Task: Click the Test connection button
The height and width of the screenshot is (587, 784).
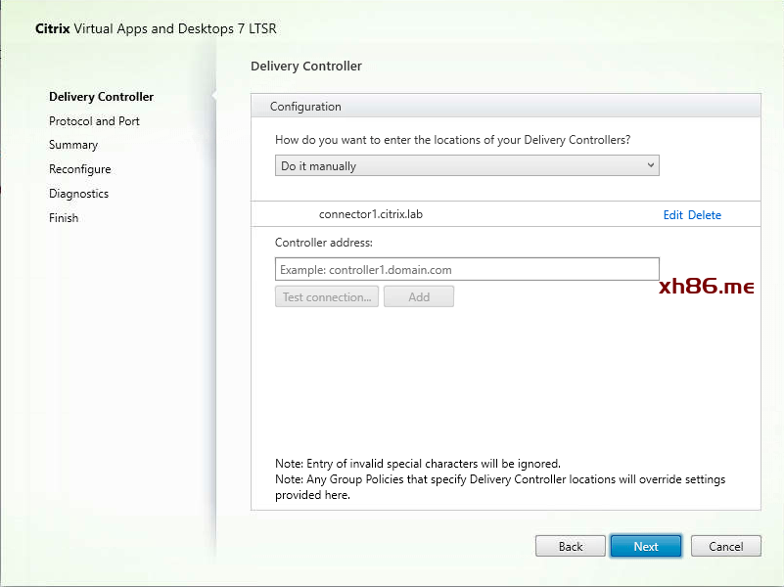Action: point(327,296)
